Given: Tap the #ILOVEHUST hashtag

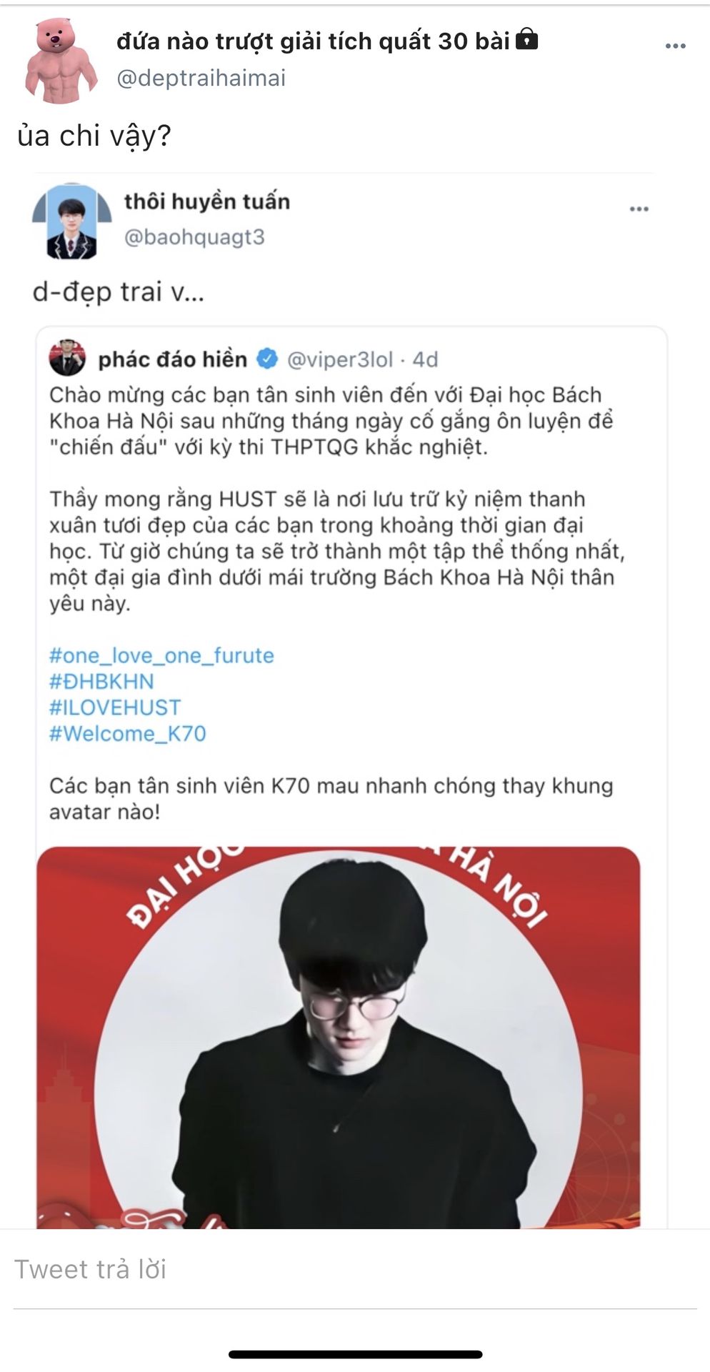Looking at the screenshot, I should pyautogui.click(x=115, y=707).
